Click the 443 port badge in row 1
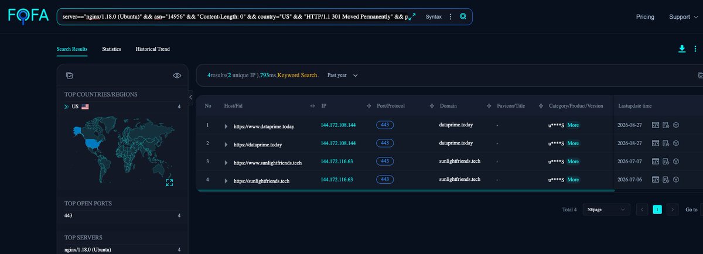 [385, 125]
